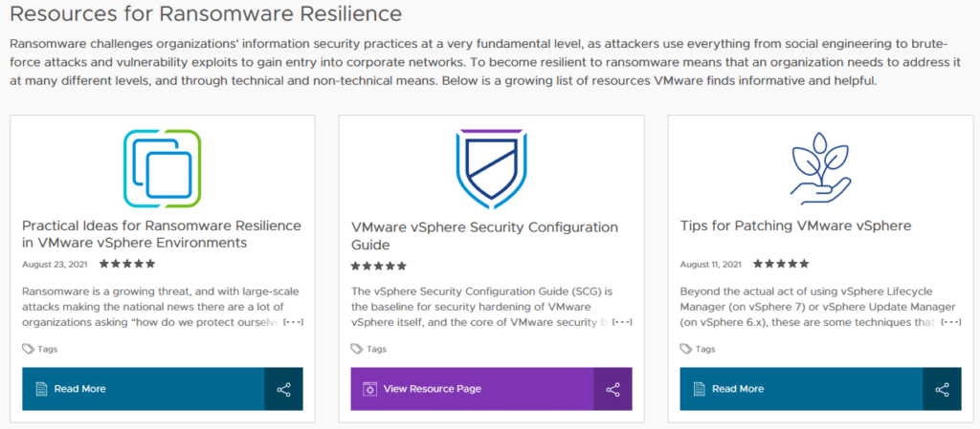This screenshot has height=429, width=980.
Task: Open Read More on Tips for Patching card
Action: click(x=801, y=389)
